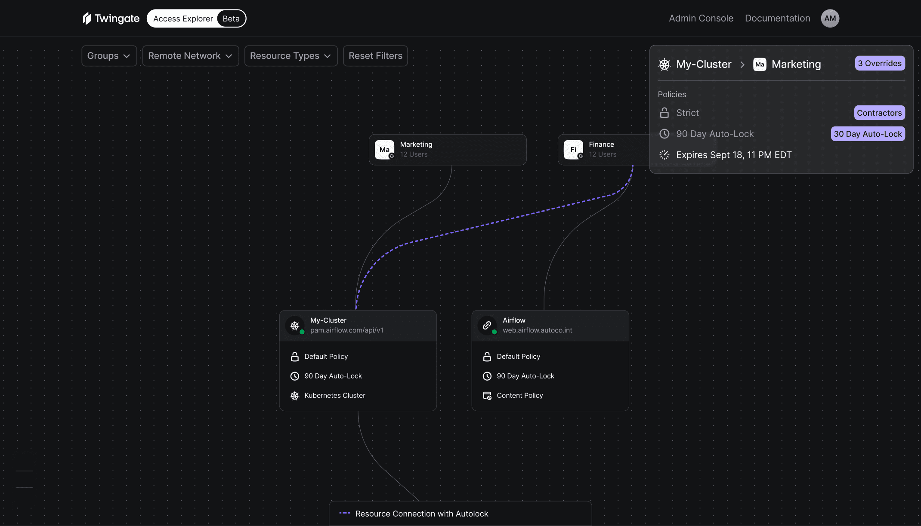Screen dimensions: 921x526
Task: Select the Contractors override tag
Action: coord(879,113)
